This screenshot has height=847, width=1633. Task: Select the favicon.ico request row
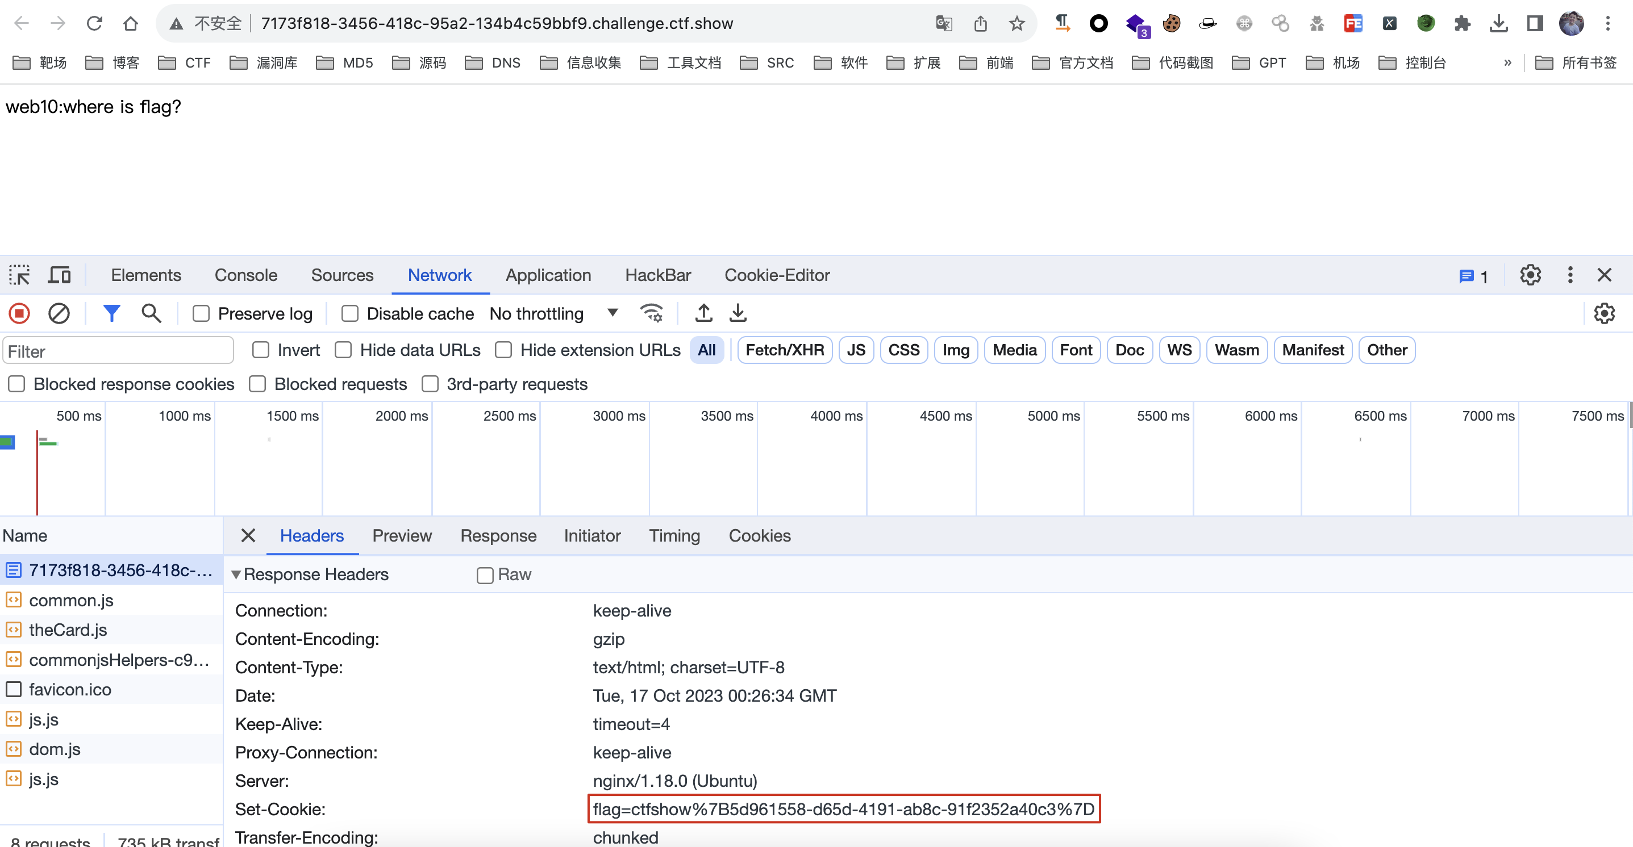tap(111, 689)
